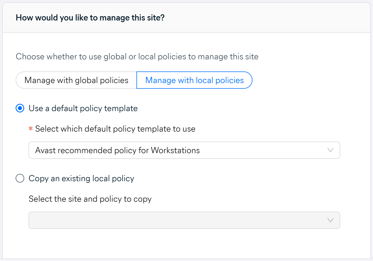Click the word 'local' in the highlighted blue tab
The image size is (373, 261).
click(204, 80)
